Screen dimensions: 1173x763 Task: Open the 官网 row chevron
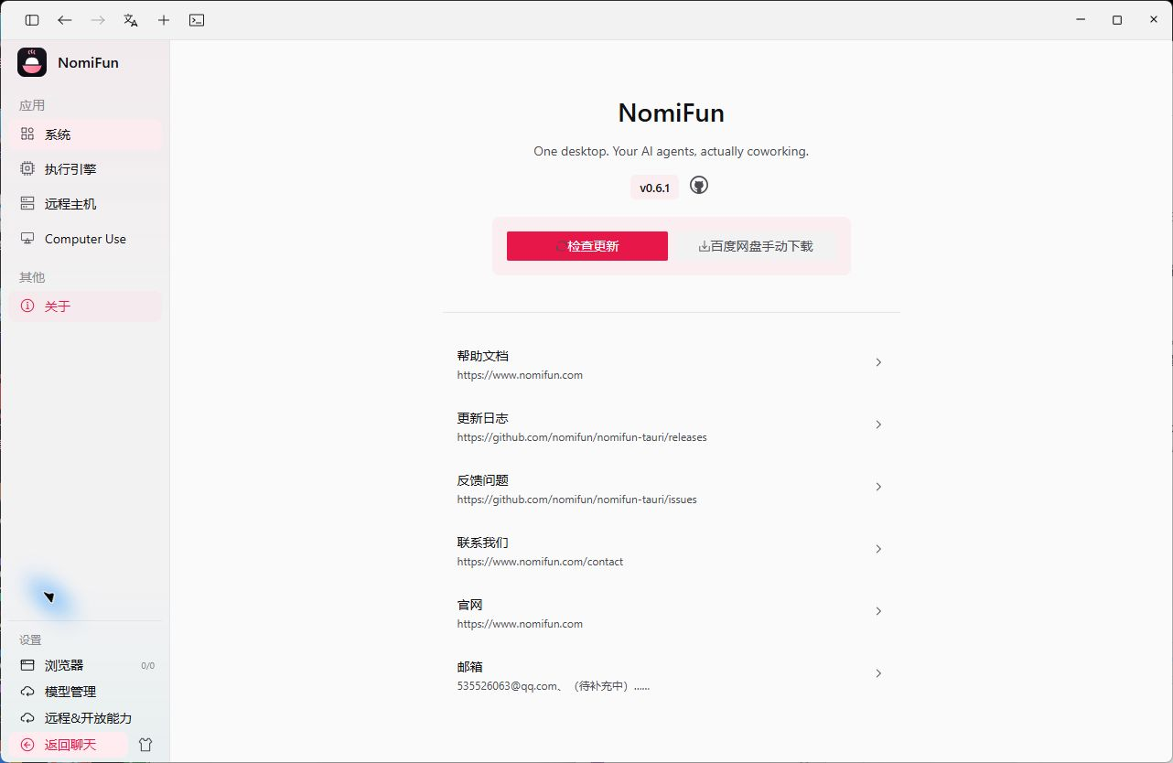coord(878,611)
